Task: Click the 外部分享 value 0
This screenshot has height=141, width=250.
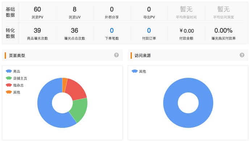Action: click(112, 9)
